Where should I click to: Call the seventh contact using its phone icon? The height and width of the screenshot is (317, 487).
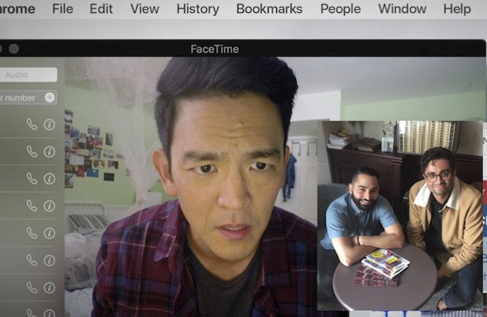coord(32,287)
